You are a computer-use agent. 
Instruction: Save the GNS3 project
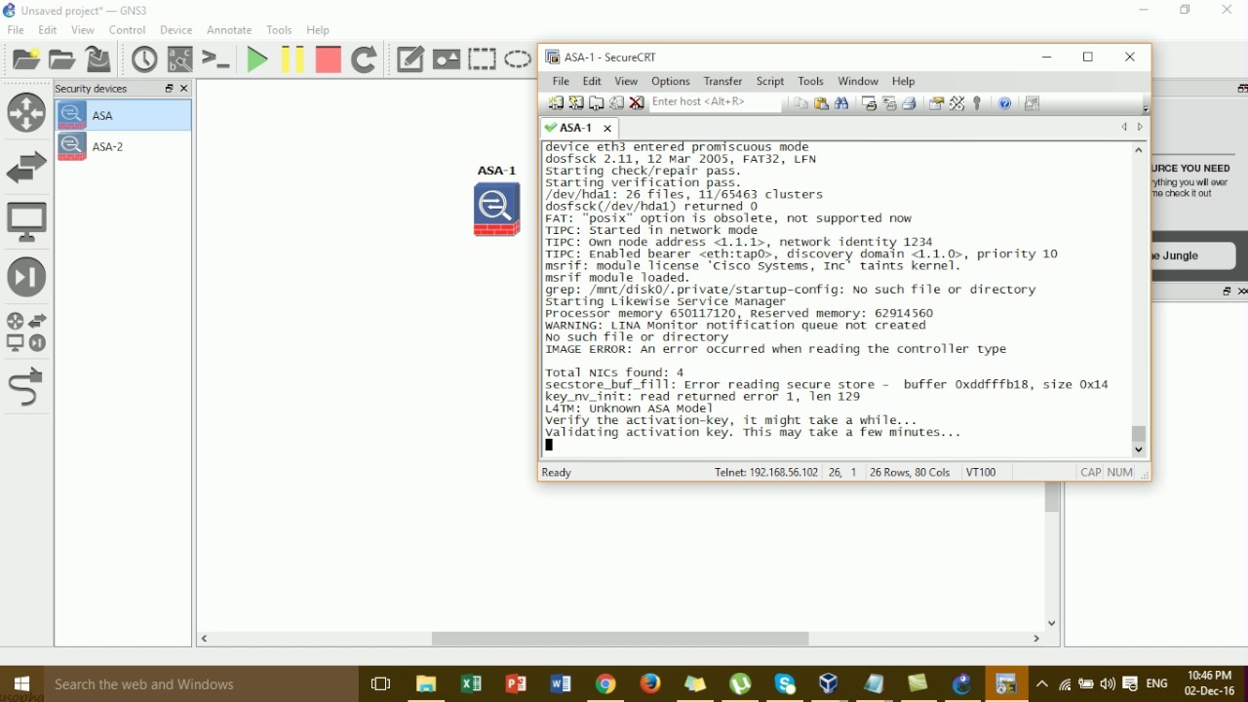tap(97, 59)
